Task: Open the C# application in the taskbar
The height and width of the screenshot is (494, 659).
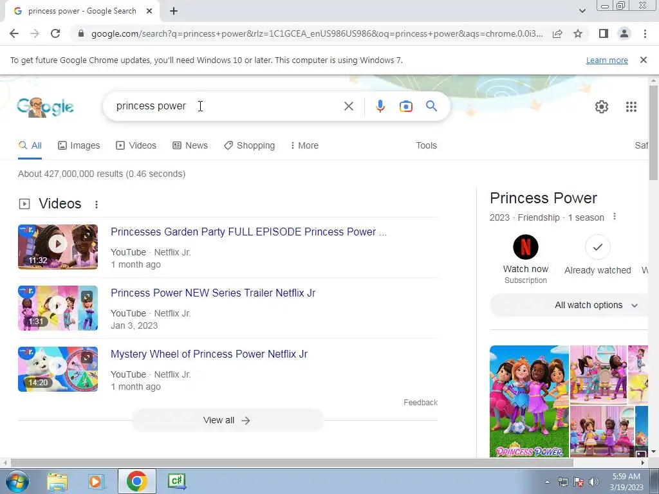Action: click(176, 481)
